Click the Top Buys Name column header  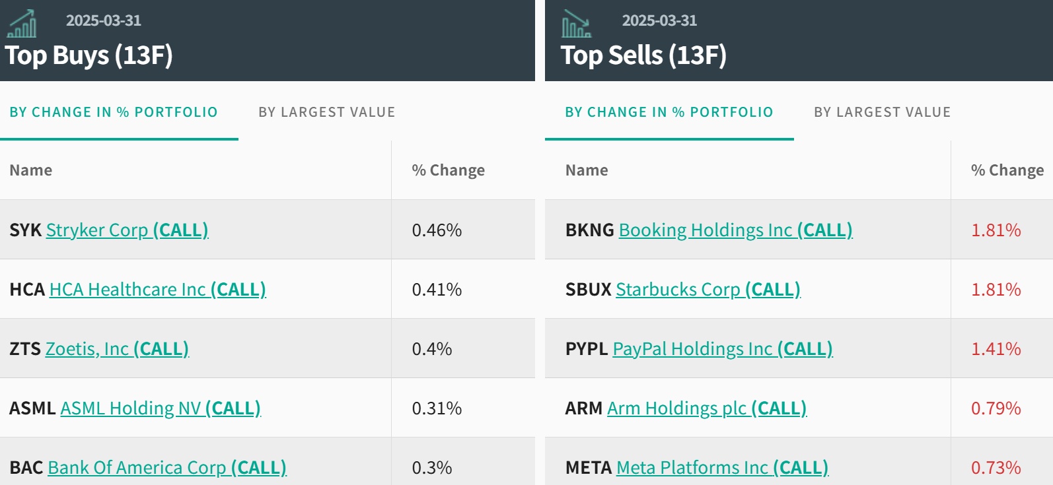31,170
